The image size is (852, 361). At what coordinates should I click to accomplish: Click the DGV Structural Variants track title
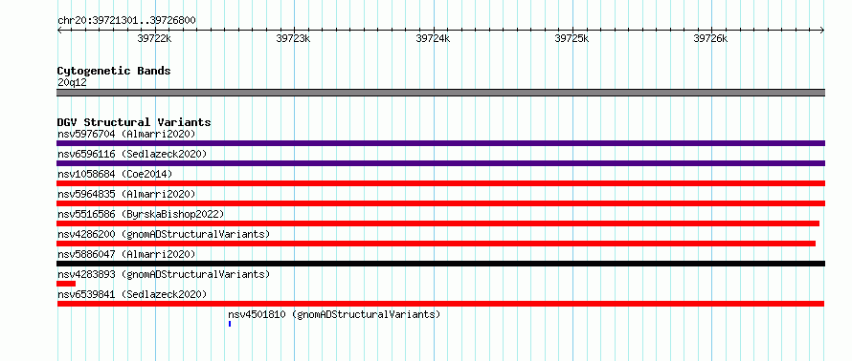[134, 122]
